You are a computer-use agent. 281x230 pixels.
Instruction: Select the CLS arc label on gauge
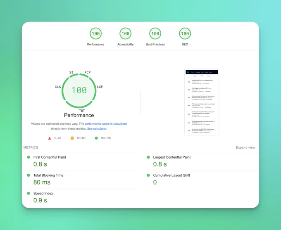58,87
